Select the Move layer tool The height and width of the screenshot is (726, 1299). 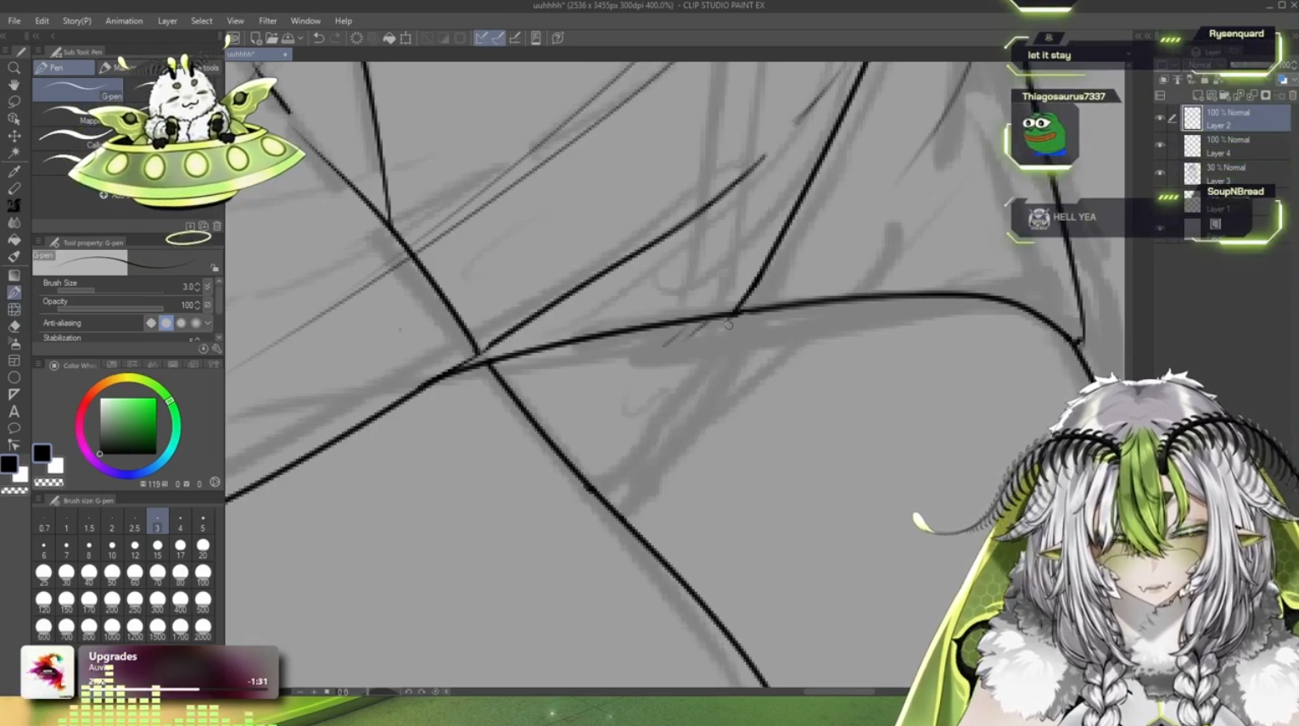coord(14,136)
